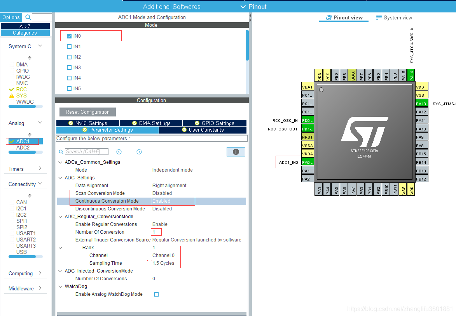This screenshot has height=316, width=456.
Task: Click the Reset Configuration button
Action: pyautogui.click(x=87, y=112)
